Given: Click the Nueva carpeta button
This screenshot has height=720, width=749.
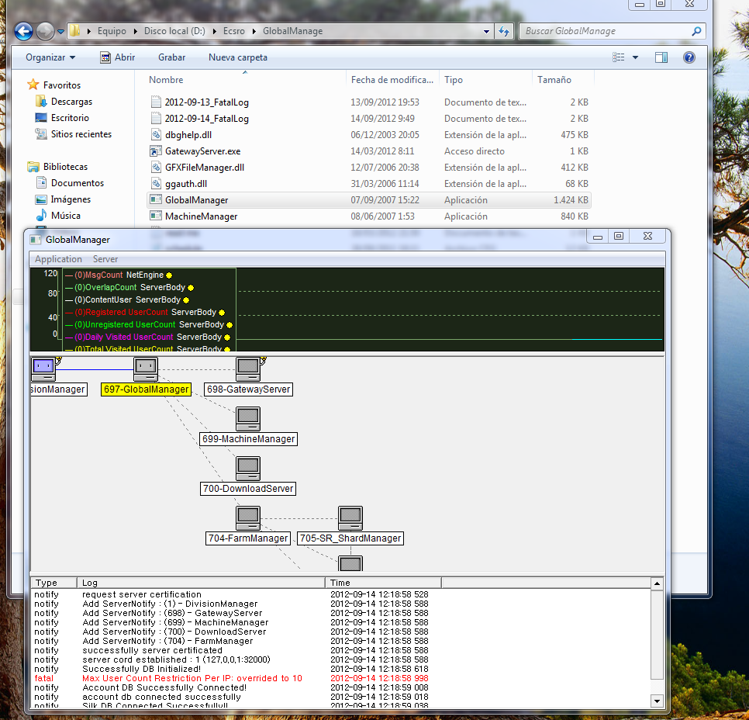Looking at the screenshot, I should 238,57.
